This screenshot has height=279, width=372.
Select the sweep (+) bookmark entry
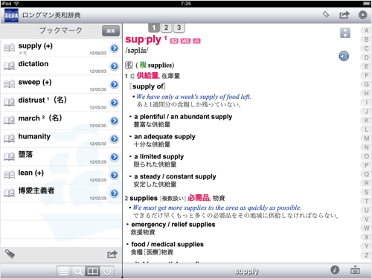[x=61, y=84]
